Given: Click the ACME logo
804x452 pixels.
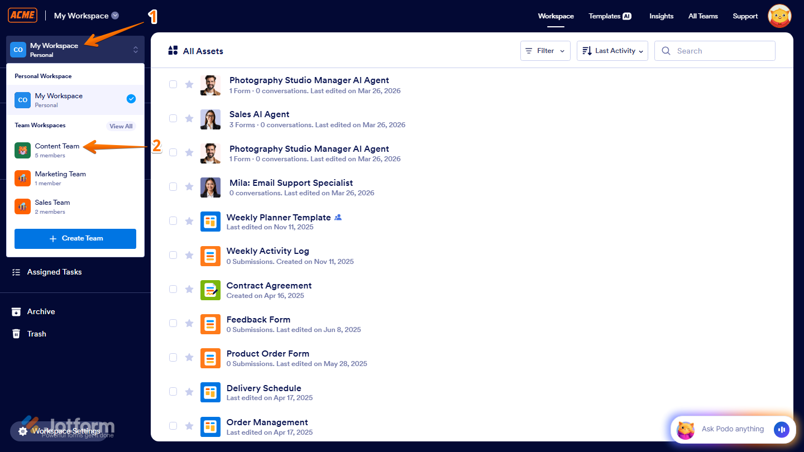Looking at the screenshot, I should pos(22,15).
